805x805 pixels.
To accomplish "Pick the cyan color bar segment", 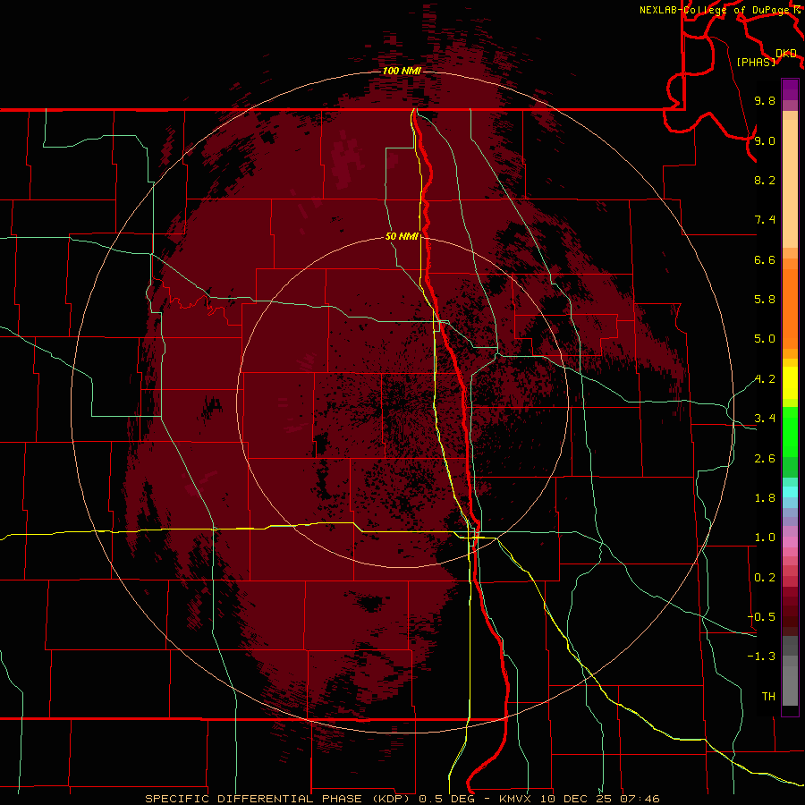I will (790, 492).
